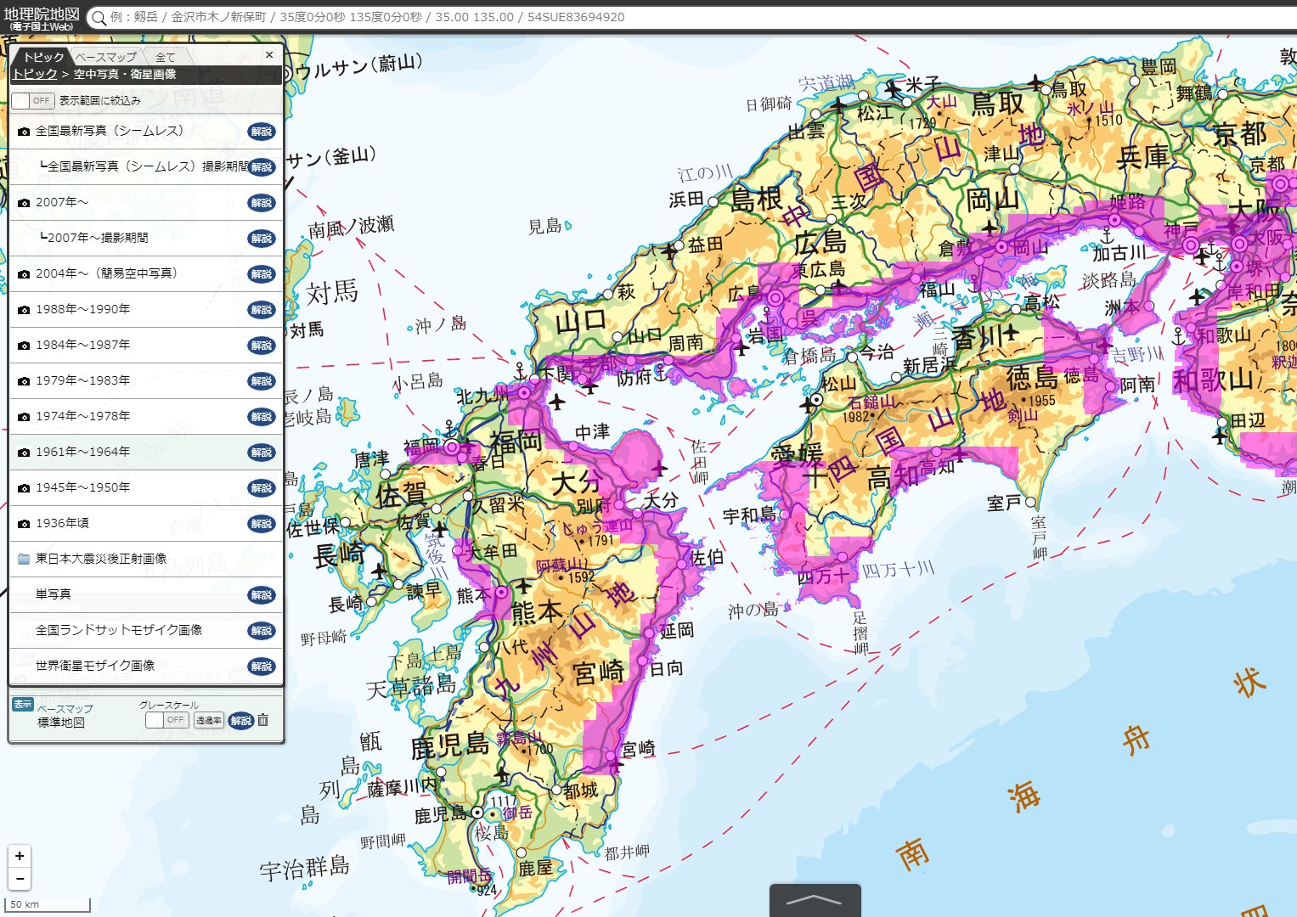This screenshot has width=1297, height=917.
Task: Click the trash icon for 標準地図 basemap
Action: pos(263,720)
